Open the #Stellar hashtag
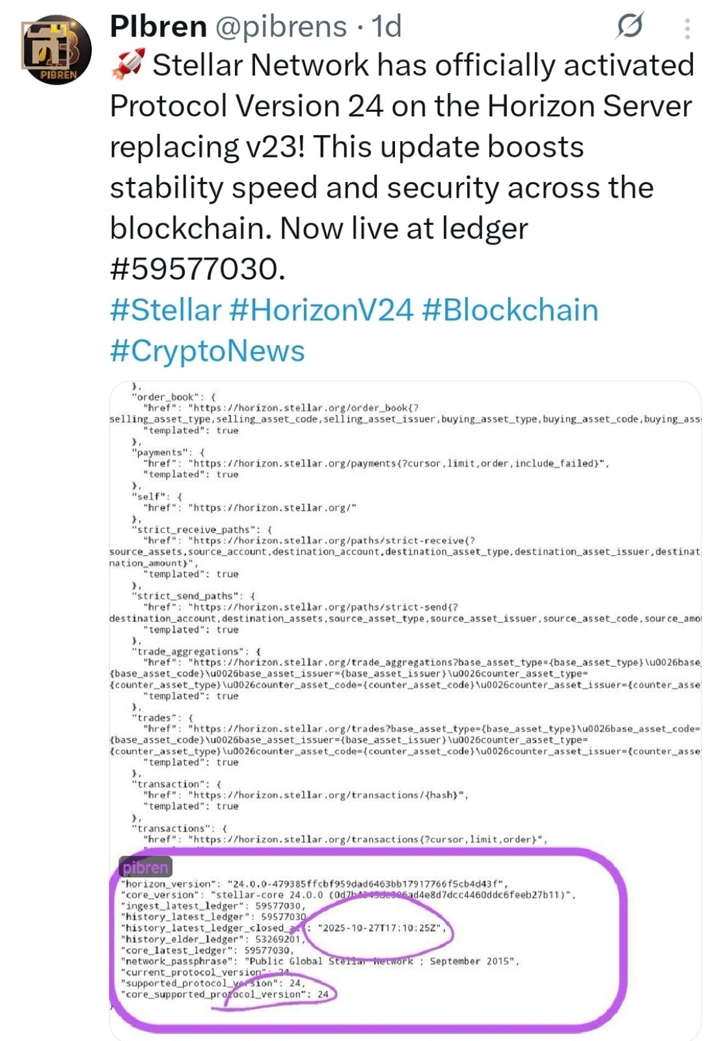 (x=165, y=310)
